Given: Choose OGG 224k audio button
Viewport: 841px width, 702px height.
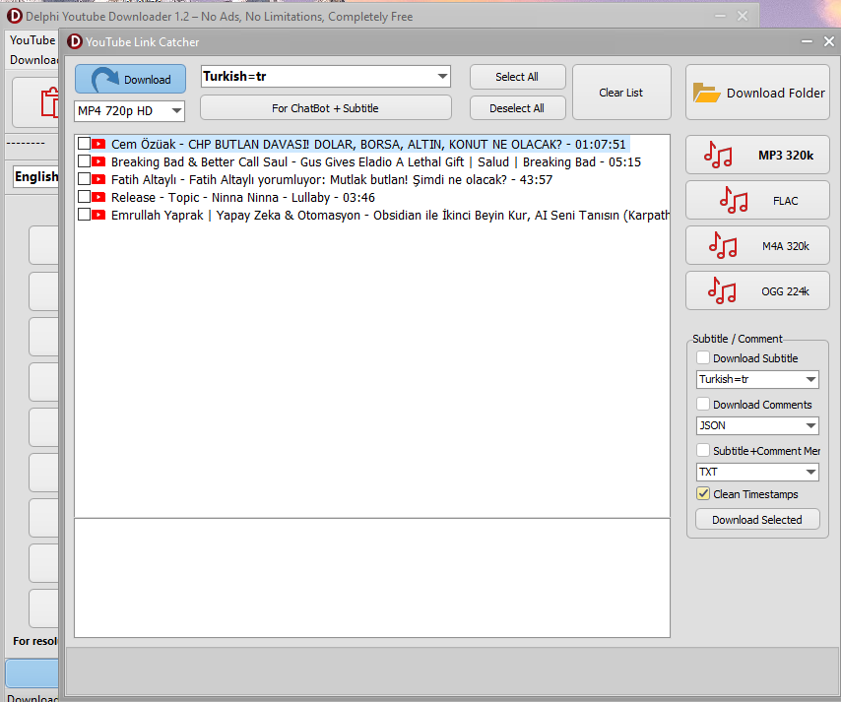Looking at the screenshot, I should pos(757,291).
